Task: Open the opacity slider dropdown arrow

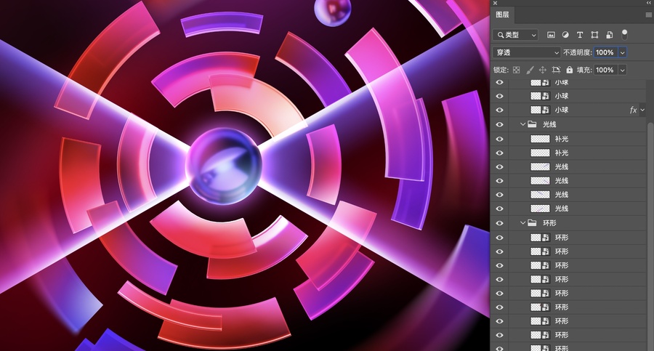Action: tap(622, 52)
